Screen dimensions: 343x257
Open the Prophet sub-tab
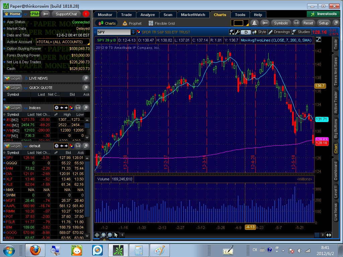[x=132, y=23]
